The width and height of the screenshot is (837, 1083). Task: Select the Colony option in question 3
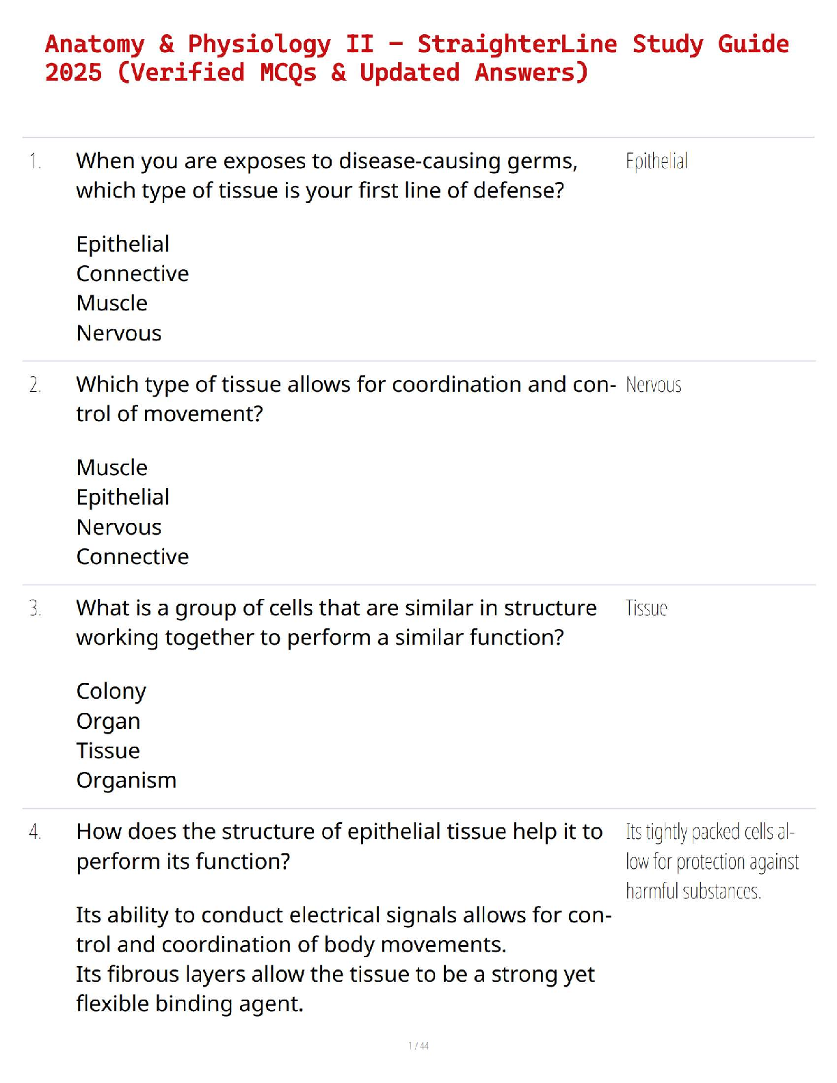(111, 691)
